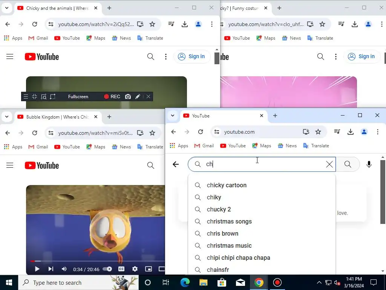
Task: Mute the Bubble Kingdom video volume
Action: [64, 269]
